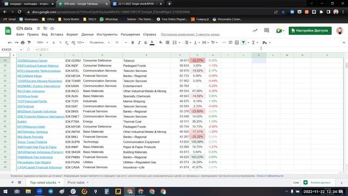Viewport: 348px width, 196px height.
Task: Add a new sheet with plus
Action: pyautogui.click(x=13, y=182)
